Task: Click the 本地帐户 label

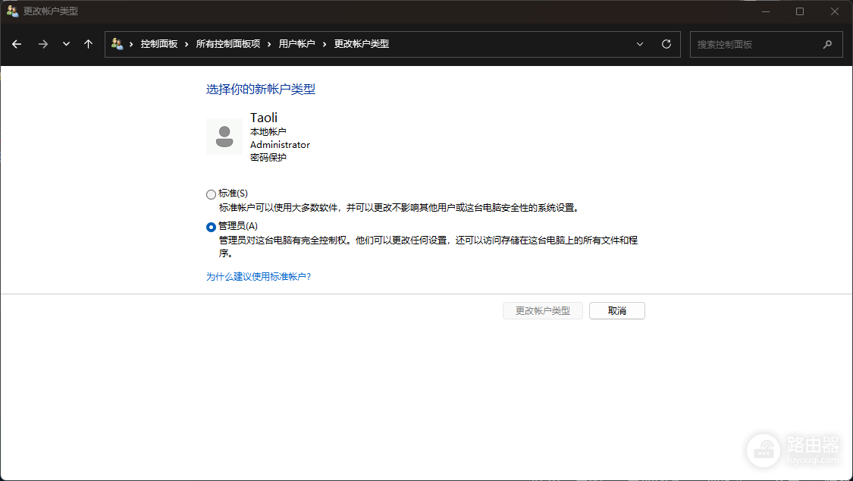Action: [268, 132]
